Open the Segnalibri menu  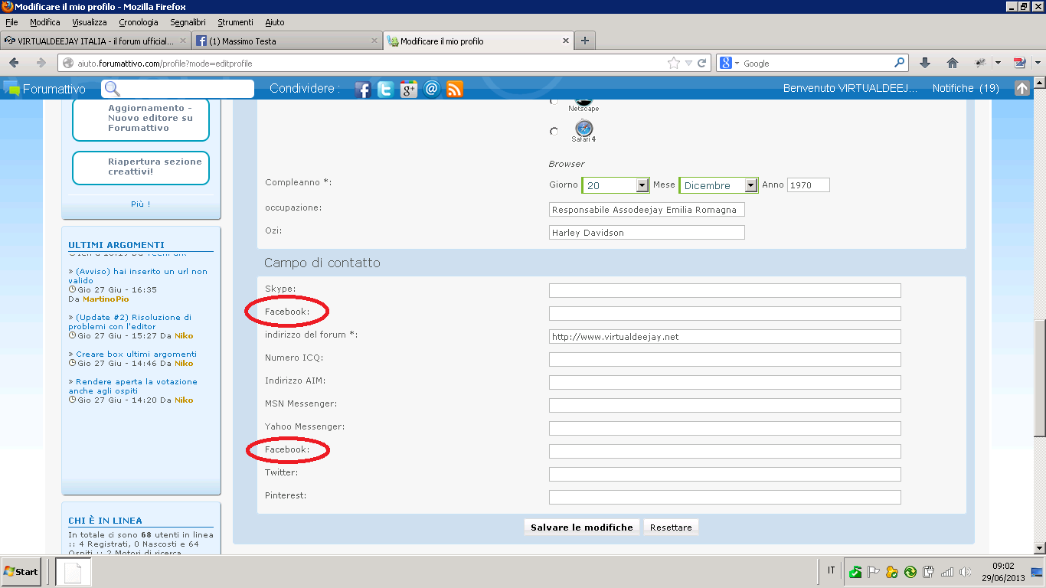click(189, 22)
